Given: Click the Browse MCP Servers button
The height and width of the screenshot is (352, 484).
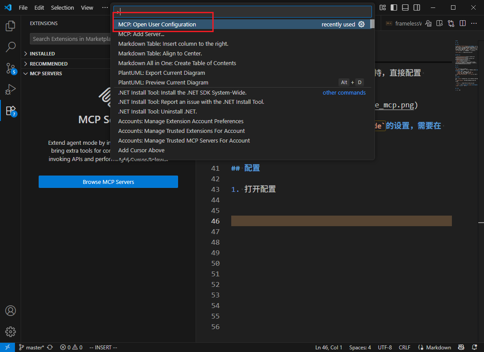Looking at the screenshot, I should coord(108,182).
